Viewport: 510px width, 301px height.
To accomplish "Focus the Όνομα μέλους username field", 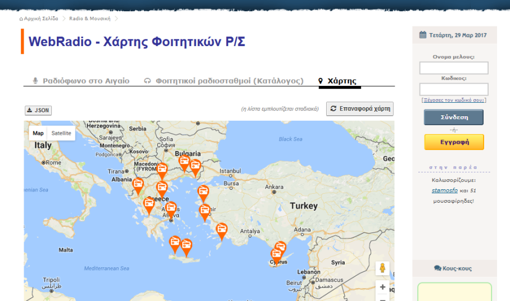I will (x=454, y=68).
